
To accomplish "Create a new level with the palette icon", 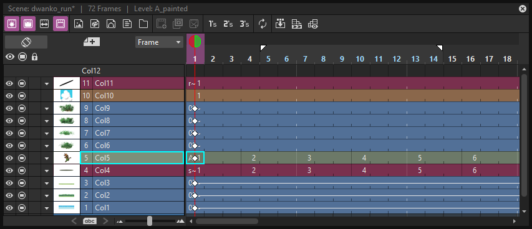I will 95,24.
